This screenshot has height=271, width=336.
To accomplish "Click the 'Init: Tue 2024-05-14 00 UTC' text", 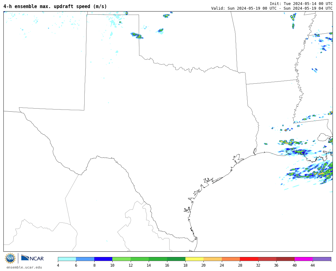I will click(x=301, y=4).
